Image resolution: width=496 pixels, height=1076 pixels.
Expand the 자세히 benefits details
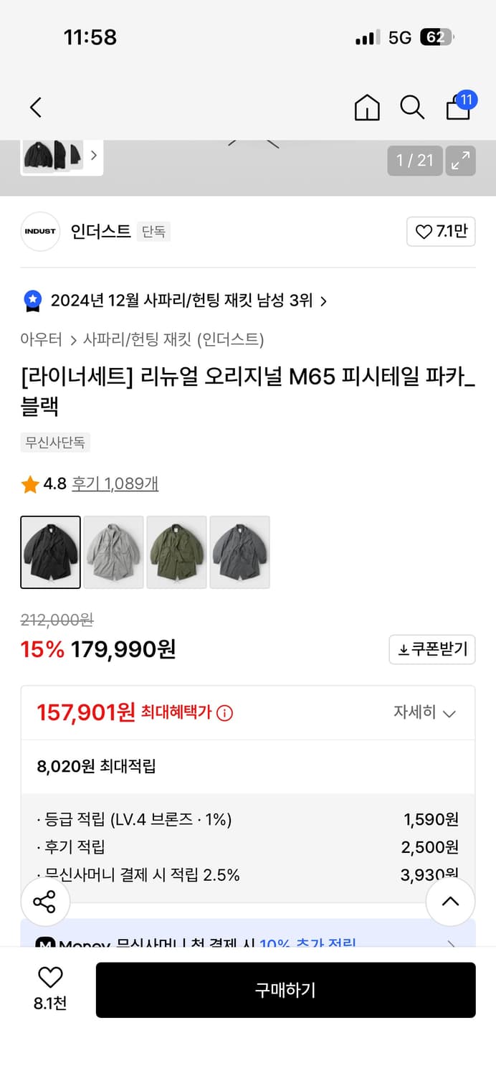(426, 713)
